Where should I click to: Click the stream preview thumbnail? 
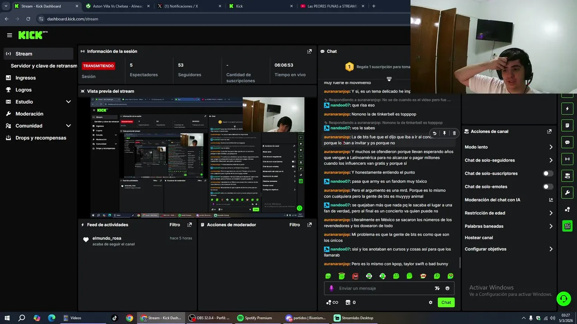[x=197, y=157]
